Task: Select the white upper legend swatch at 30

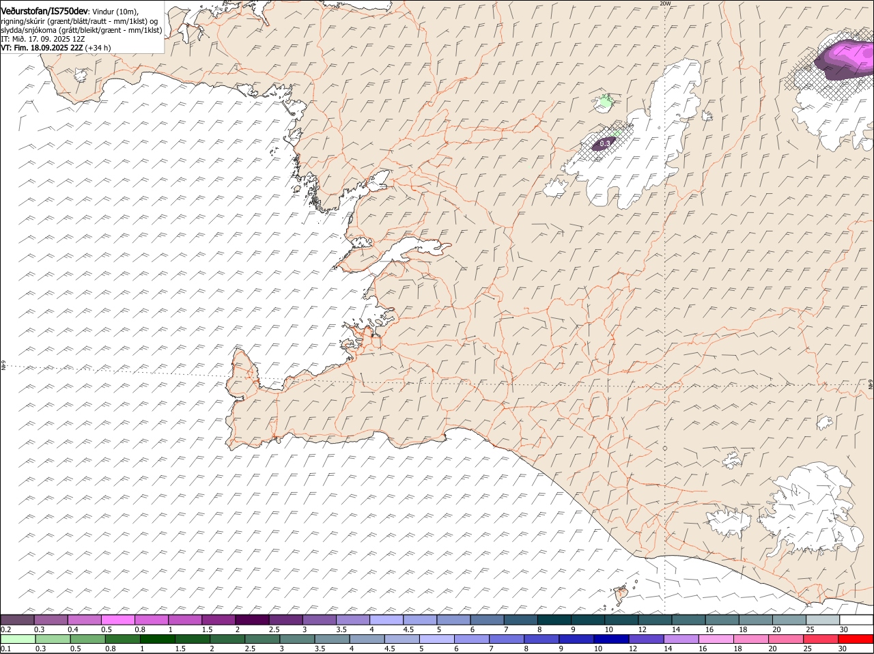Action: 856,620
